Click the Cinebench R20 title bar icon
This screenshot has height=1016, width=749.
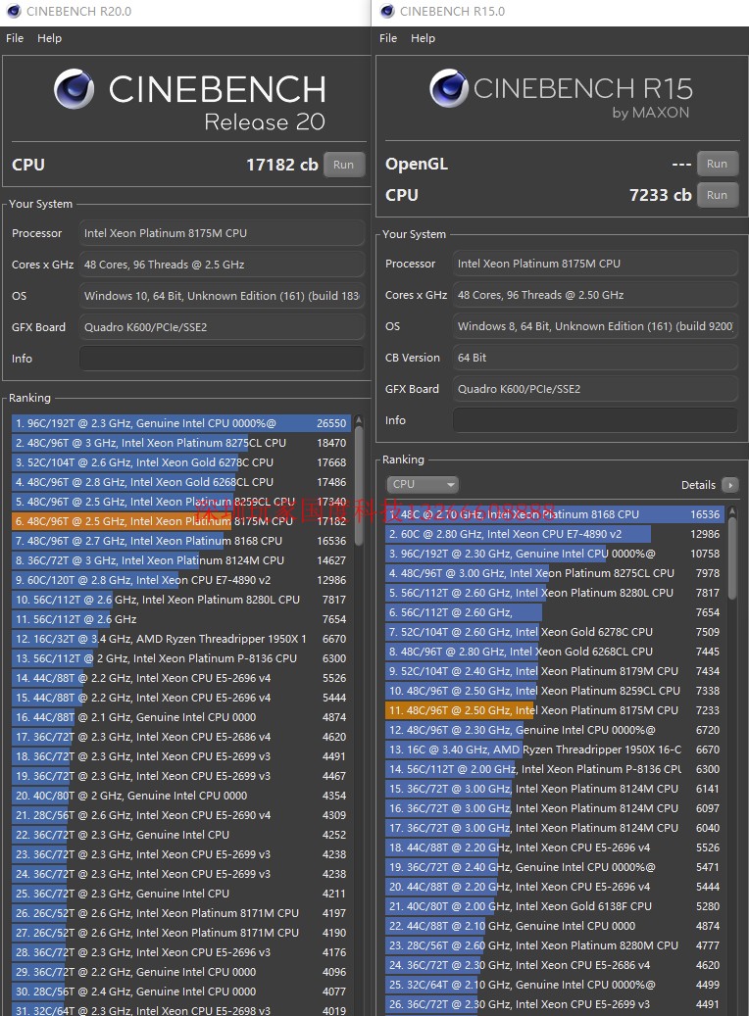tap(14, 11)
